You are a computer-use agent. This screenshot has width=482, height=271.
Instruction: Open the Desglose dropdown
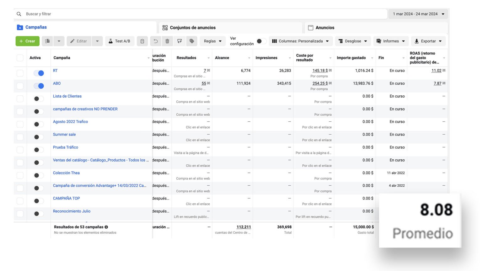coord(353,41)
